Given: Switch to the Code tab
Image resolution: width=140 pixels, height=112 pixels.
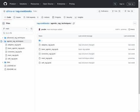Looking at the screenshot, I should [8, 17].
